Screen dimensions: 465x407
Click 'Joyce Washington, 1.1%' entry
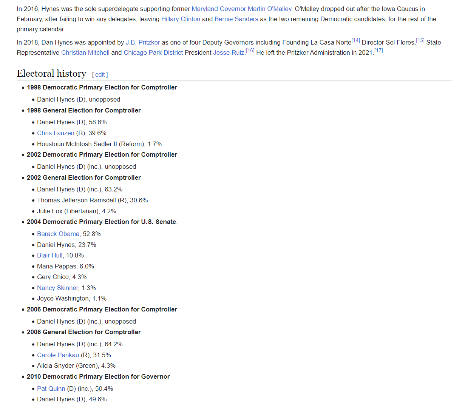tap(72, 298)
